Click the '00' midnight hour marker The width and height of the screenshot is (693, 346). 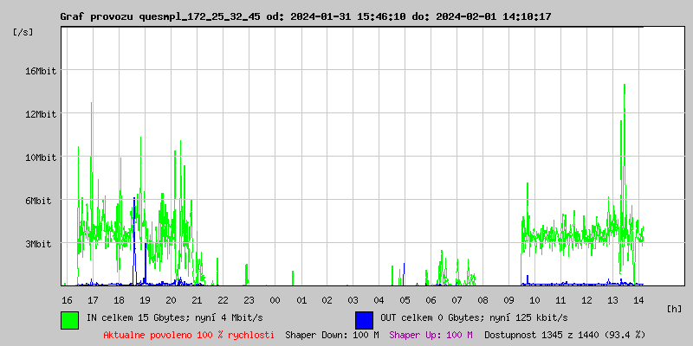(275, 299)
